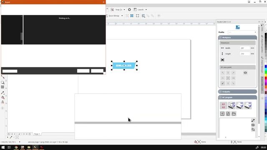The height and width of the screenshot is (150, 267).
Task: Click the target circle icon in NC preview
Action: (253, 125)
